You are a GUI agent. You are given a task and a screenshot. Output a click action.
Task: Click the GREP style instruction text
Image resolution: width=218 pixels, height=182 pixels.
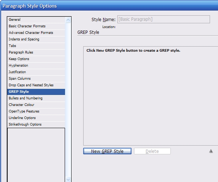click(x=133, y=51)
